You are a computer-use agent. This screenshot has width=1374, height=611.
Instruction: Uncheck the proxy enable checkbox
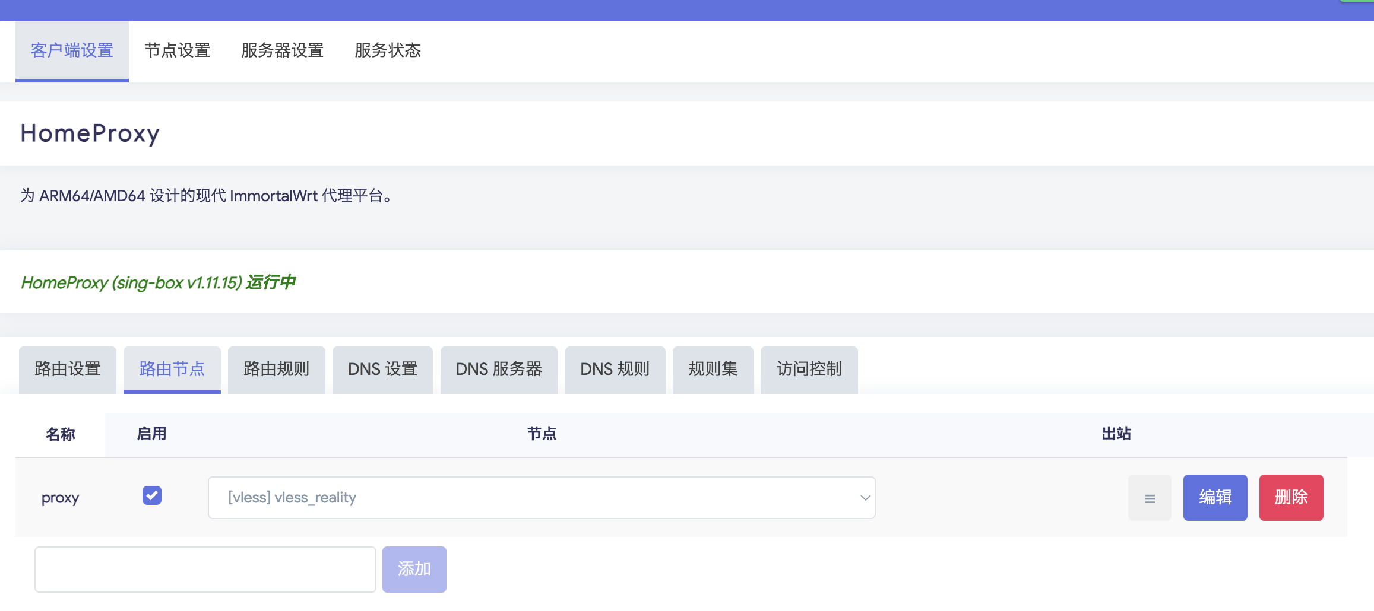[x=152, y=495]
